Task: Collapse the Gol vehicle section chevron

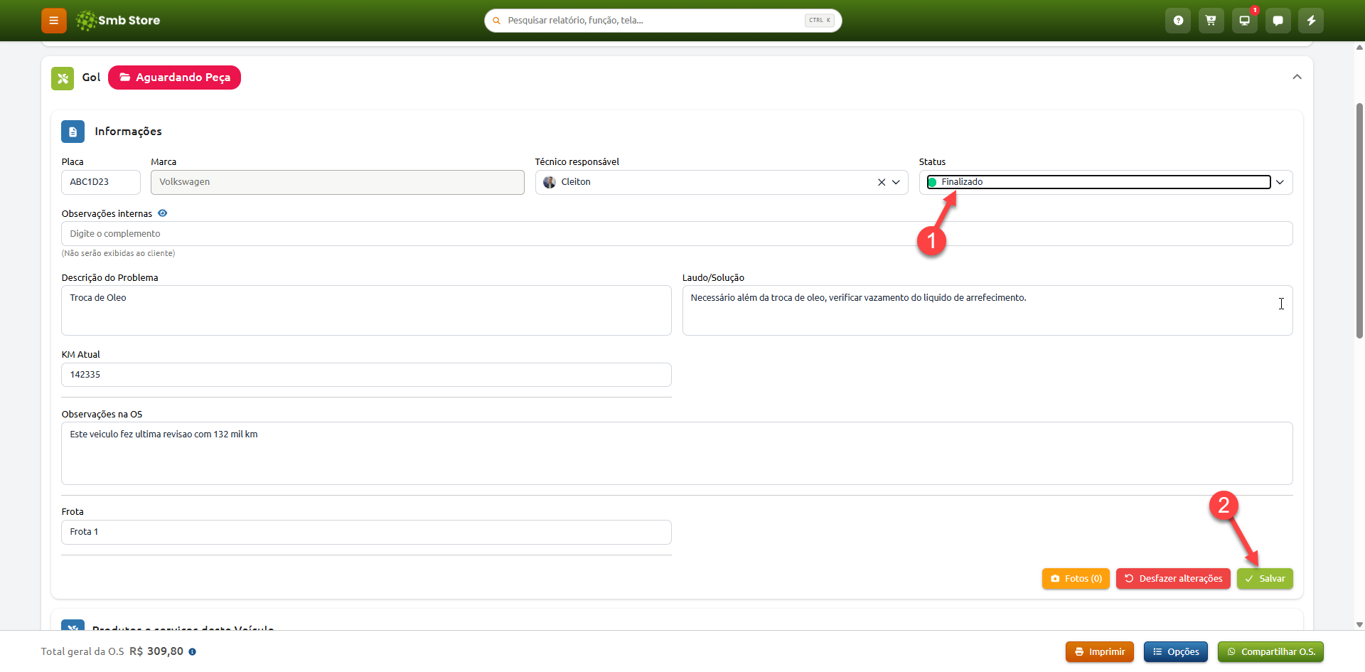Action: click(1297, 77)
